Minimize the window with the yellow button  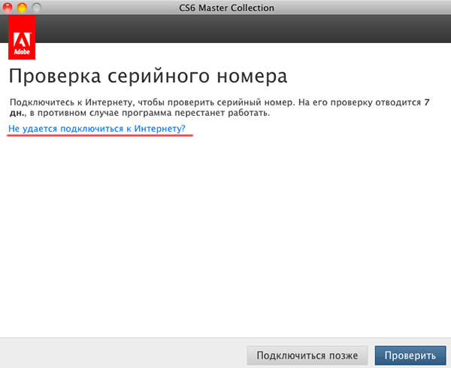pyautogui.click(x=22, y=7)
